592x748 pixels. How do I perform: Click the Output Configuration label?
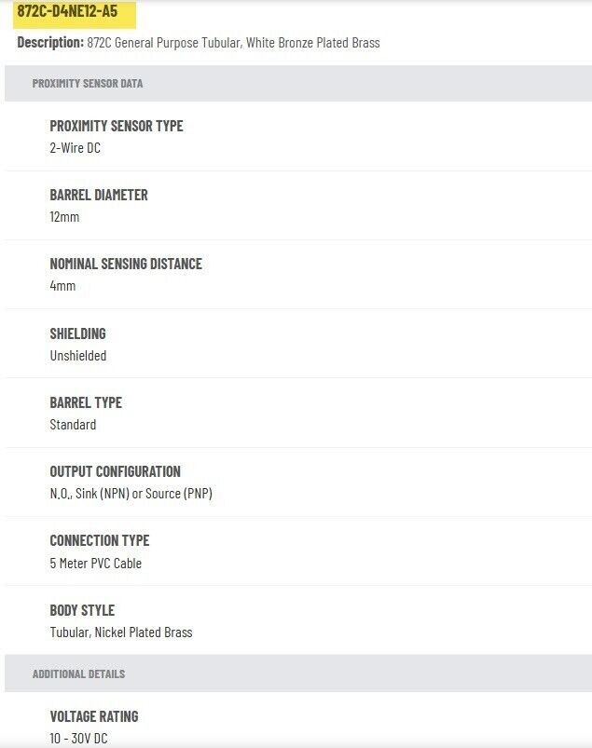tap(116, 471)
